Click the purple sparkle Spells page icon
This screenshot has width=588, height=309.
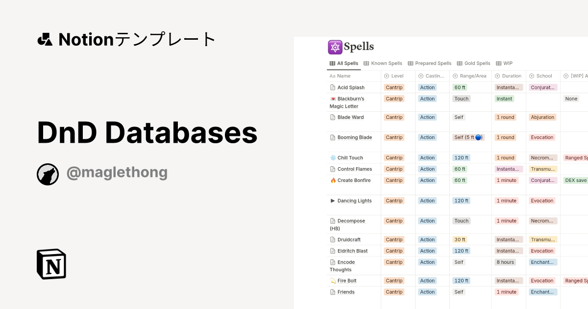pyautogui.click(x=335, y=47)
